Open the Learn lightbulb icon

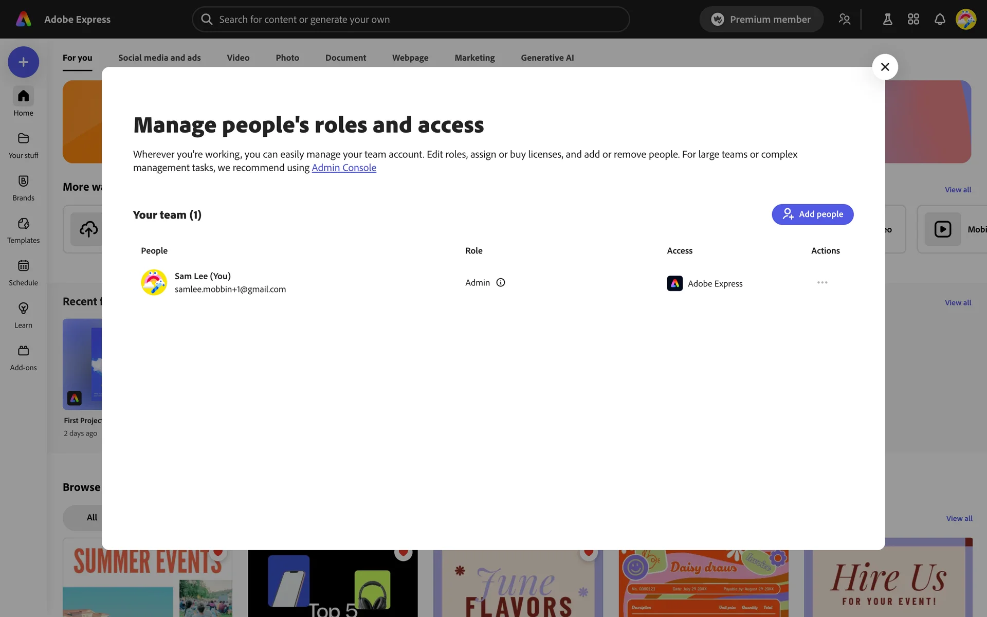[23, 308]
